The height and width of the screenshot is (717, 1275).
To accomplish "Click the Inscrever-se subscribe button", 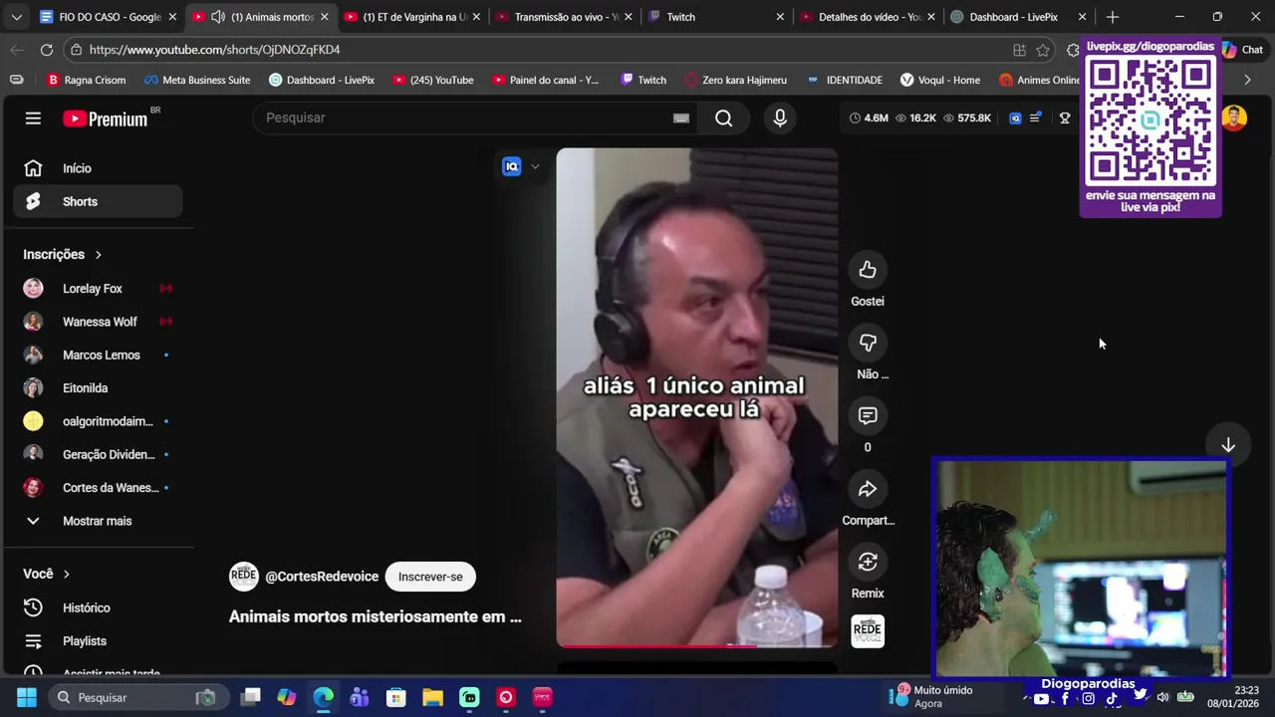I will 430,577.
